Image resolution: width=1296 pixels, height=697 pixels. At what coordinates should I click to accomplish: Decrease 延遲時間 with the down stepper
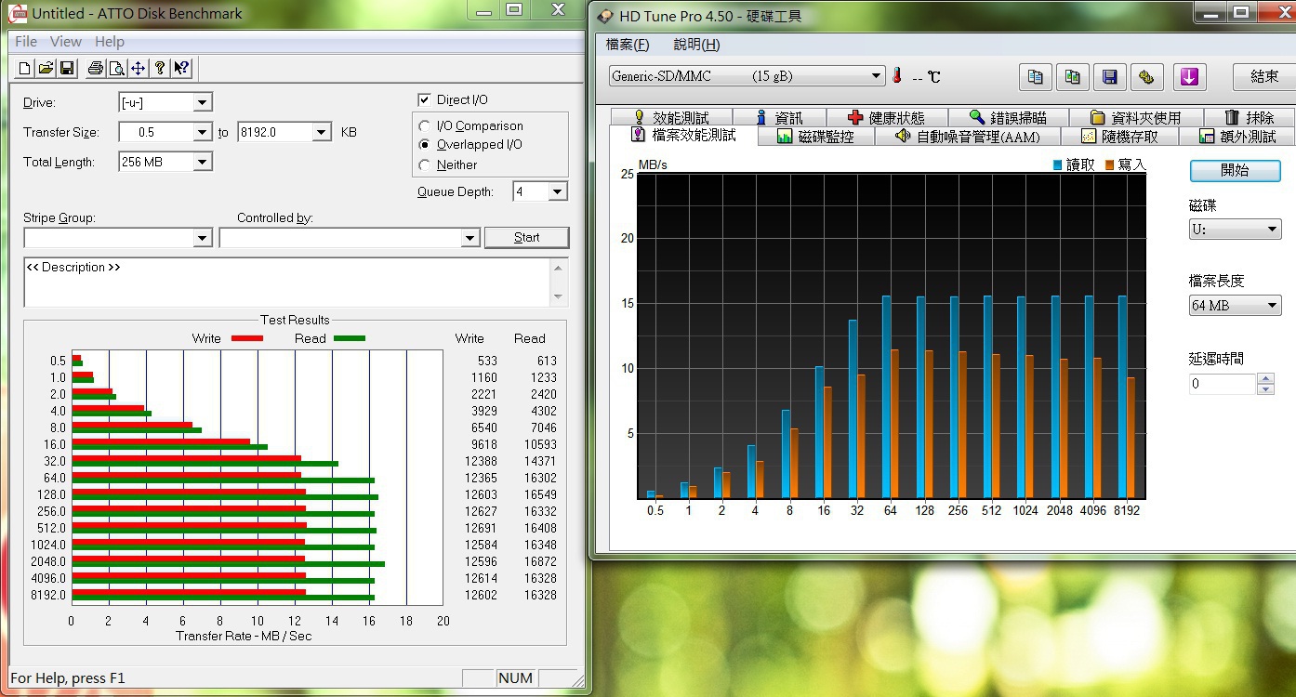tap(1265, 389)
